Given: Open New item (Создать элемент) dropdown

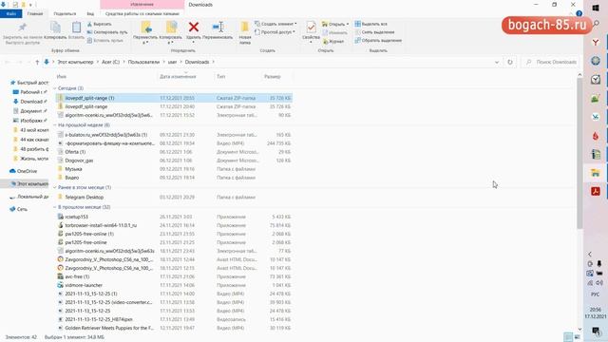Looking at the screenshot, I should (275, 24).
